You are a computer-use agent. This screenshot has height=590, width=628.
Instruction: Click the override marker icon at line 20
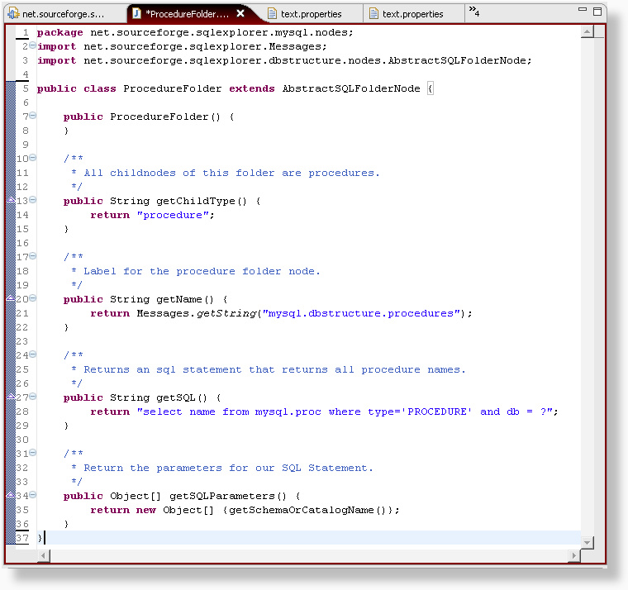tap(11, 298)
